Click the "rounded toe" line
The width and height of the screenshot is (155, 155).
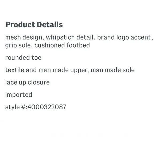[x=23, y=57]
